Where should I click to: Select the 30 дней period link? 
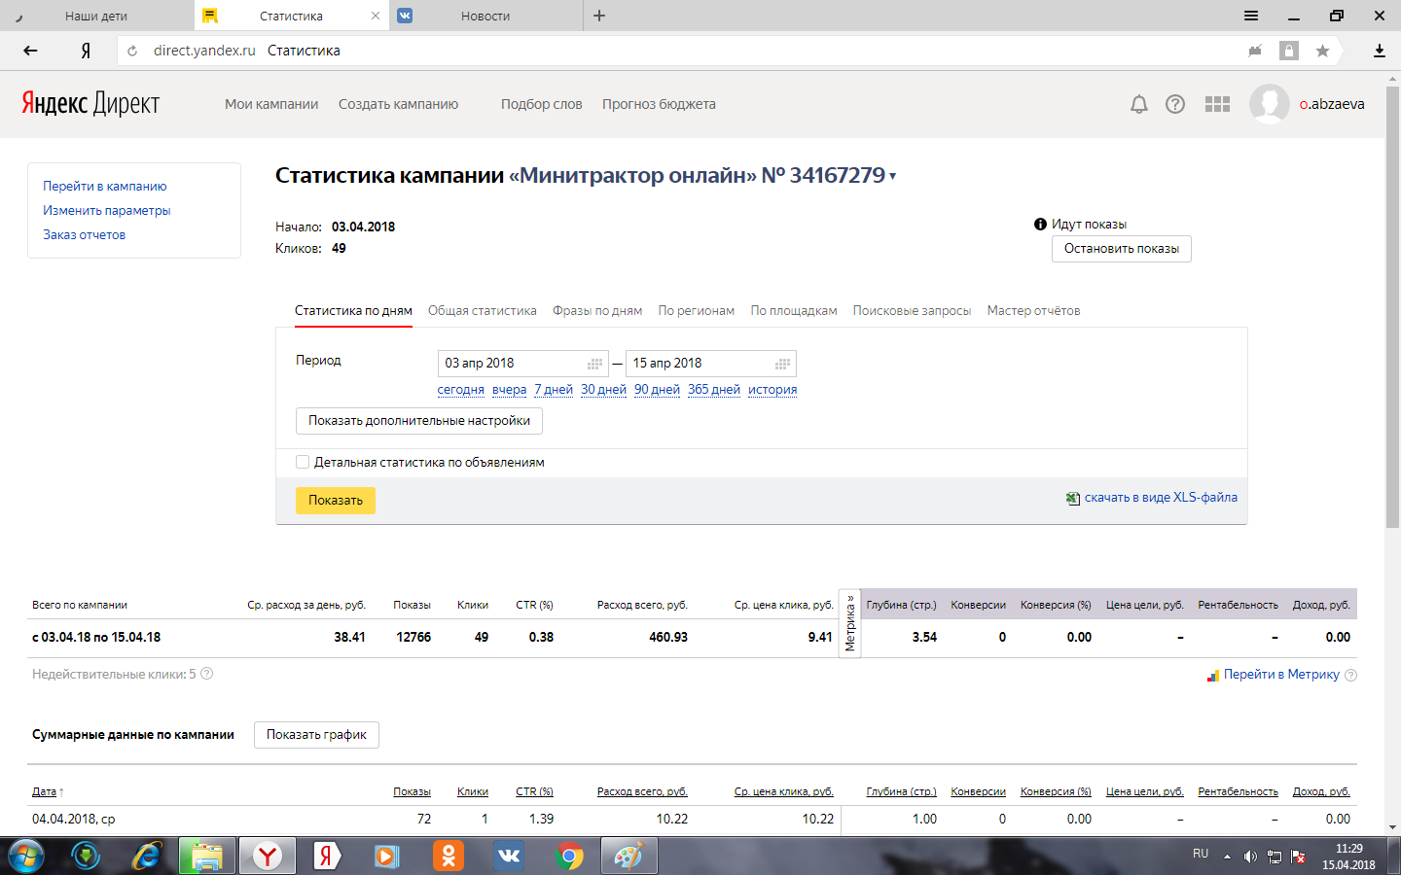(x=603, y=390)
